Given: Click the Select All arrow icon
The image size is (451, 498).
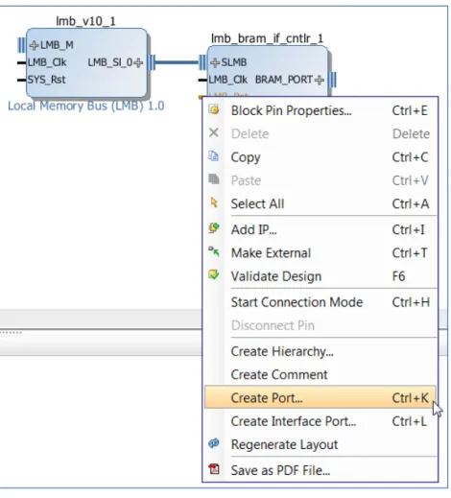Looking at the screenshot, I should pos(214,202).
